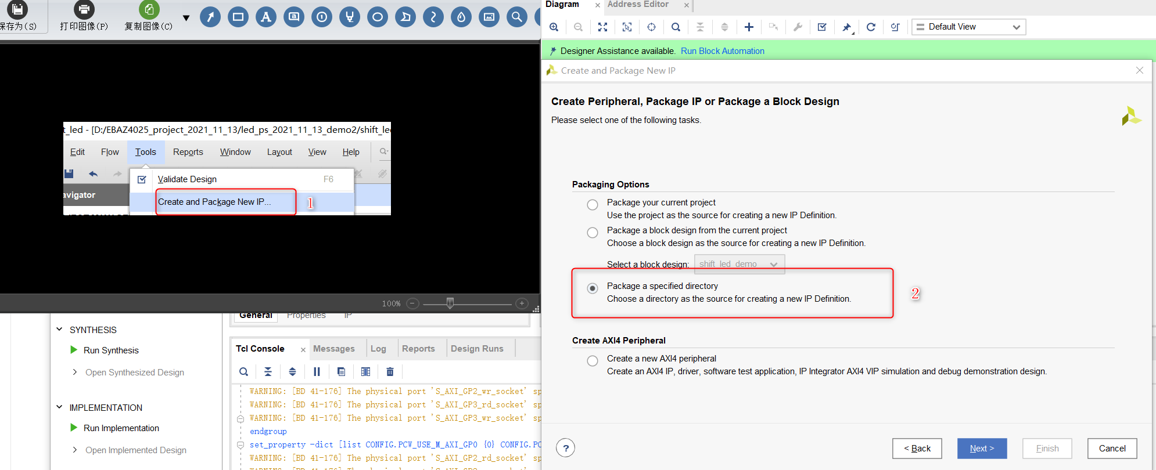Open the Reports tab in bottom panel
Screen dimensions: 1156x470
click(418, 349)
